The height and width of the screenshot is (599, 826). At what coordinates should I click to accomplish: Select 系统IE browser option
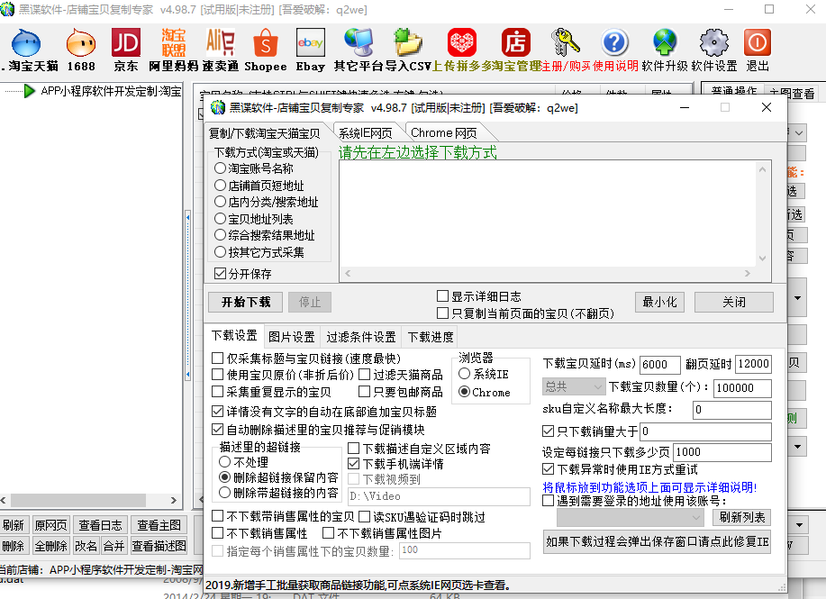pos(465,374)
